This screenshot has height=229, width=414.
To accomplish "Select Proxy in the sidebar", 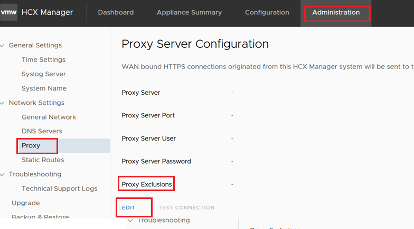I will [31, 146].
